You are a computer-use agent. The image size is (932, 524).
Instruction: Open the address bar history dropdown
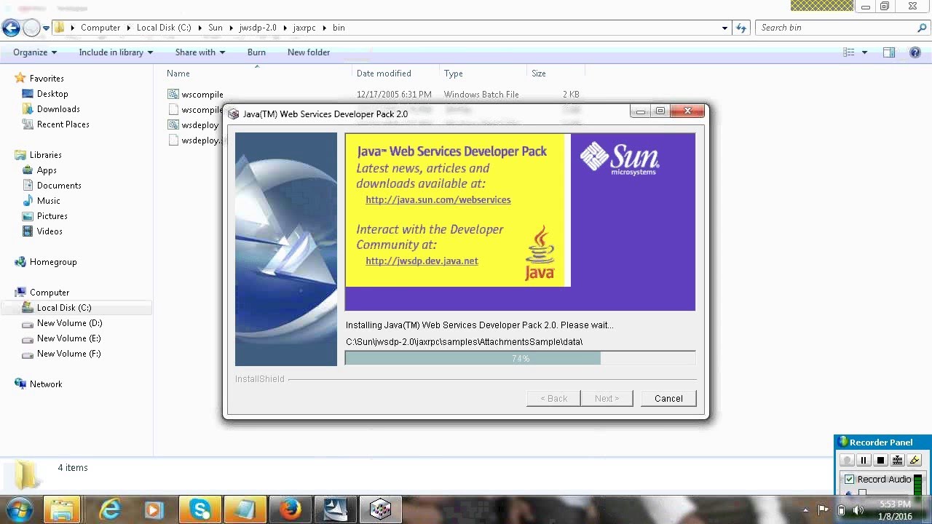pos(724,28)
